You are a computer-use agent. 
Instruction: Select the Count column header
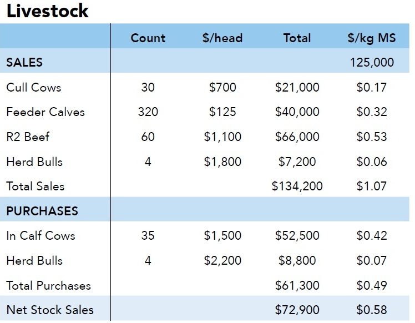pyautogui.click(x=148, y=38)
